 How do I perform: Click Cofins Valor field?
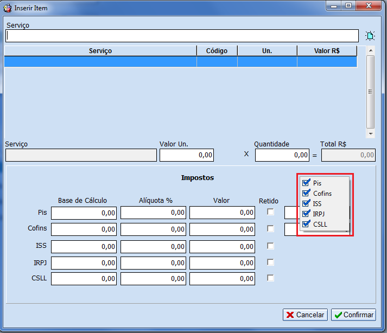click(x=222, y=229)
